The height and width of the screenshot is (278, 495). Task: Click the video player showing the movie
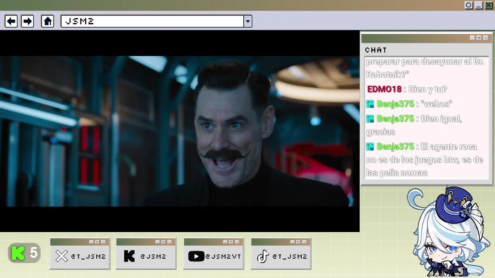point(179,131)
